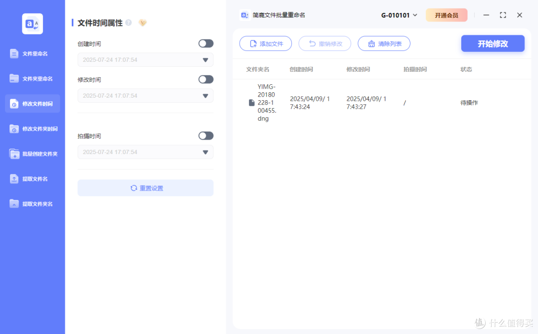The height and width of the screenshot is (334, 538).
Task: Click the title bar 简鹿 app icon
Action: [245, 15]
